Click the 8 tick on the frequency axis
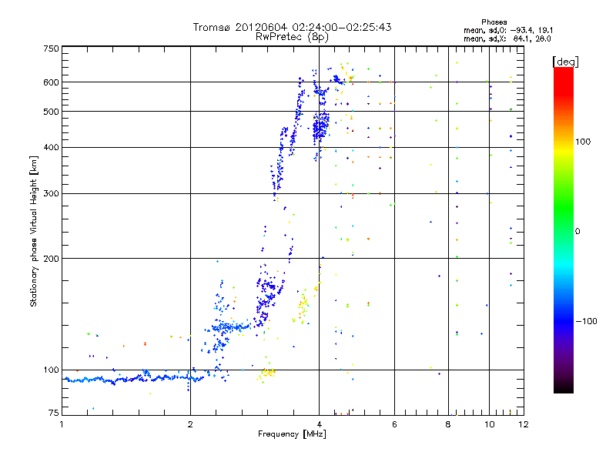This screenshot has width=616, height=462. pyautogui.click(x=448, y=424)
